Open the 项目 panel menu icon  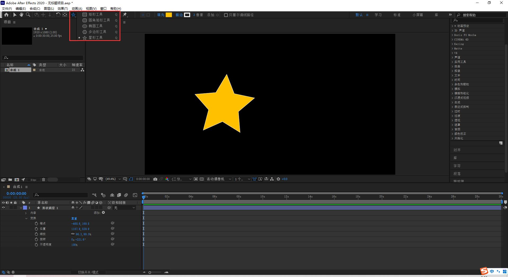tap(14, 22)
